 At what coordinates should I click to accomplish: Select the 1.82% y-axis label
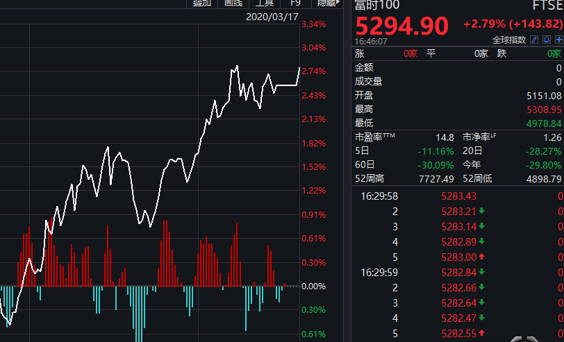tap(314, 144)
